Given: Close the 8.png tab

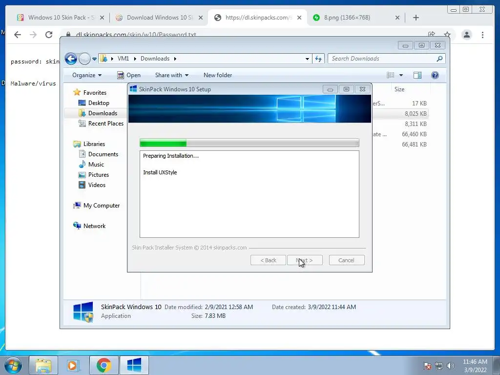Looking at the screenshot, I should (397, 18).
